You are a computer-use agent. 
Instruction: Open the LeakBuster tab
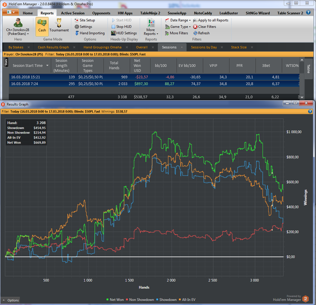(228, 13)
